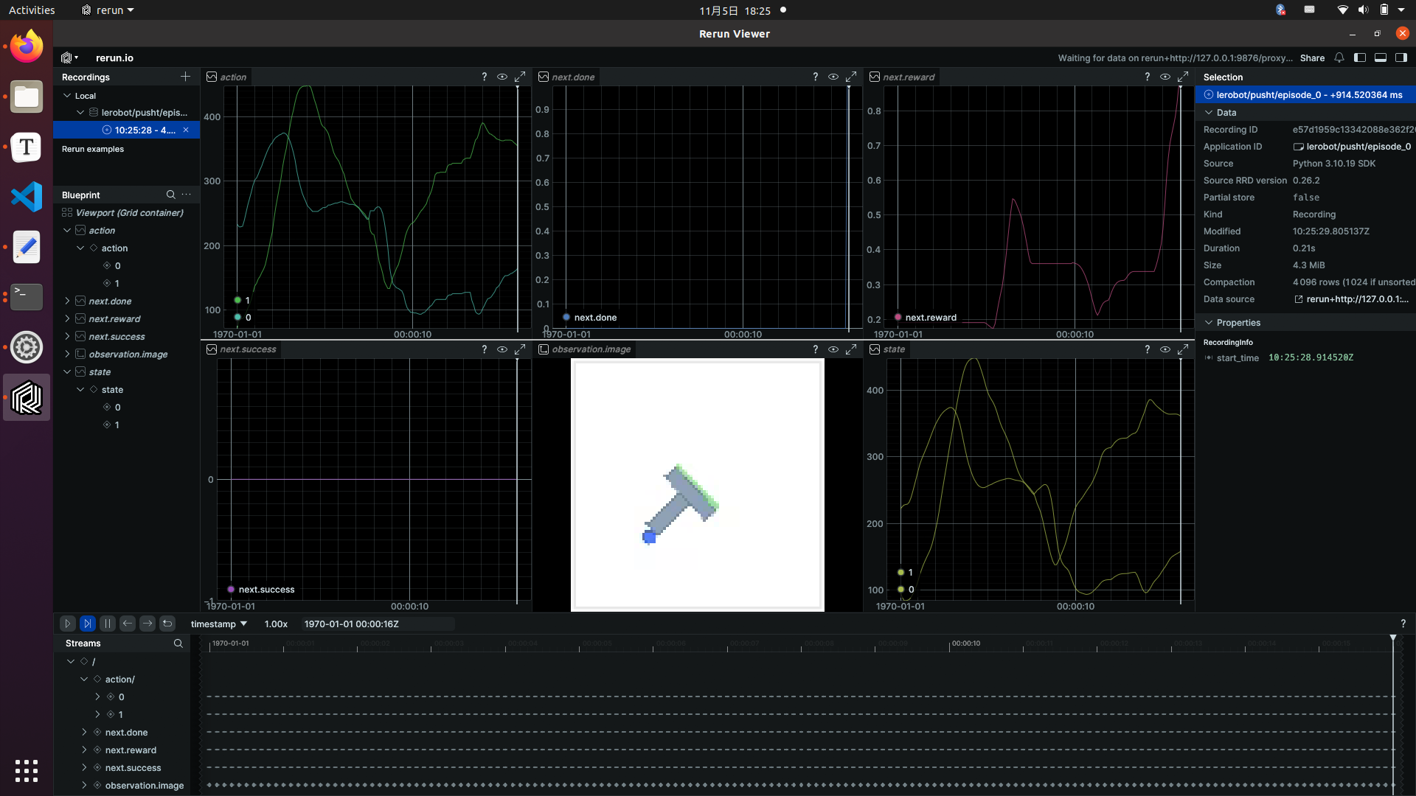The width and height of the screenshot is (1416, 796).
Task: Open help for next.reward view
Action: coord(1147,77)
